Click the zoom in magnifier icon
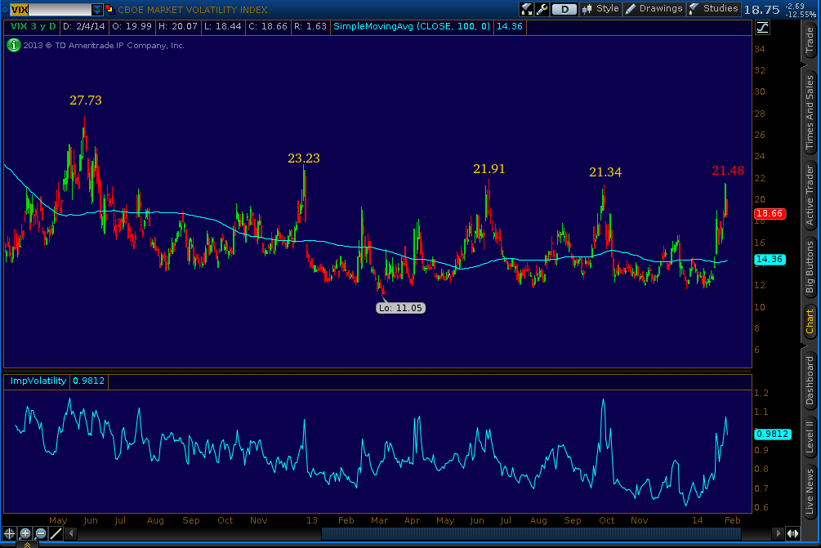The image size is (821, 548). (25, 533)
